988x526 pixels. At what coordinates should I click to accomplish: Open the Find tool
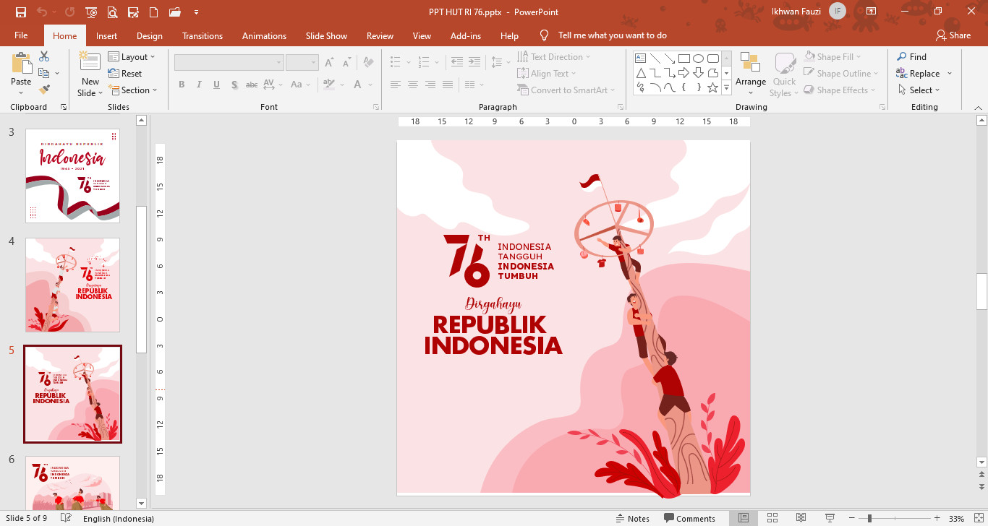click(916, 56)
